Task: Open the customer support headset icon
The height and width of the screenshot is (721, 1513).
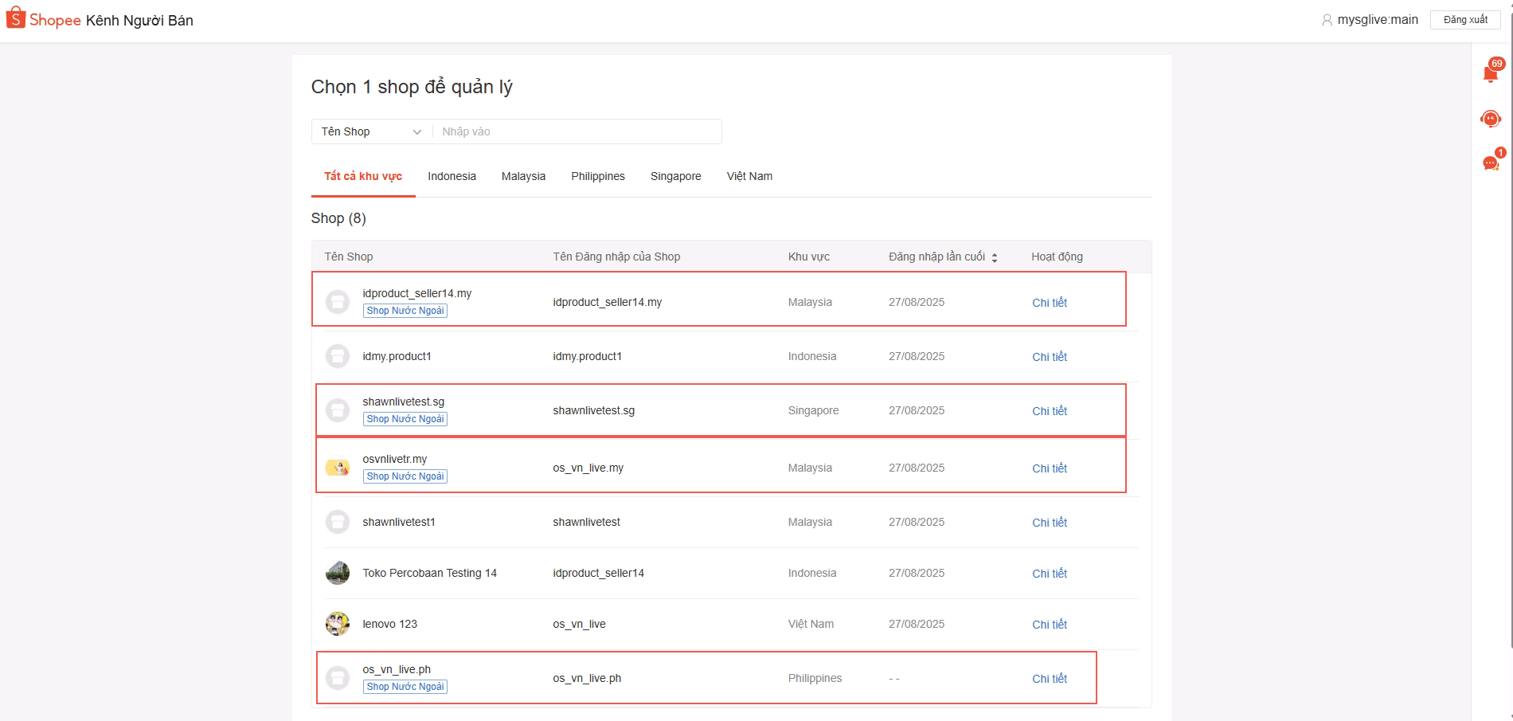Action: click(1490, 119)
